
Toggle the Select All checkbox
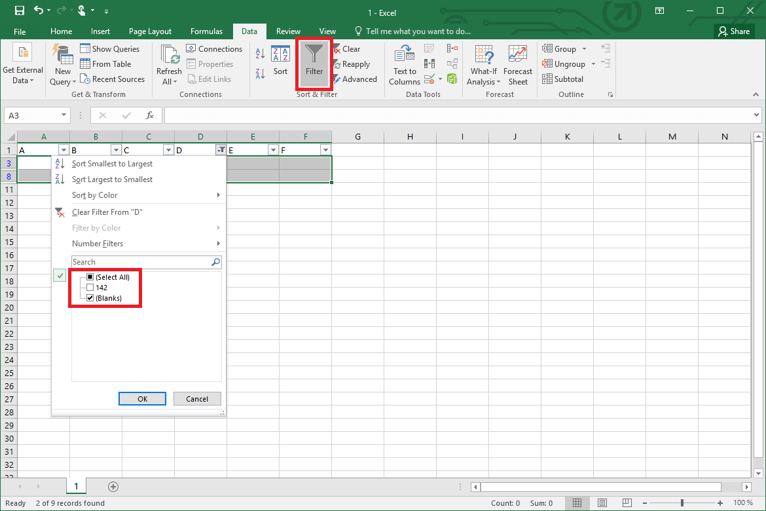90,276
